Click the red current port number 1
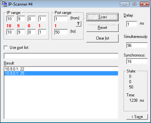This screenshot has height=123, width=151. coord(56,26)
